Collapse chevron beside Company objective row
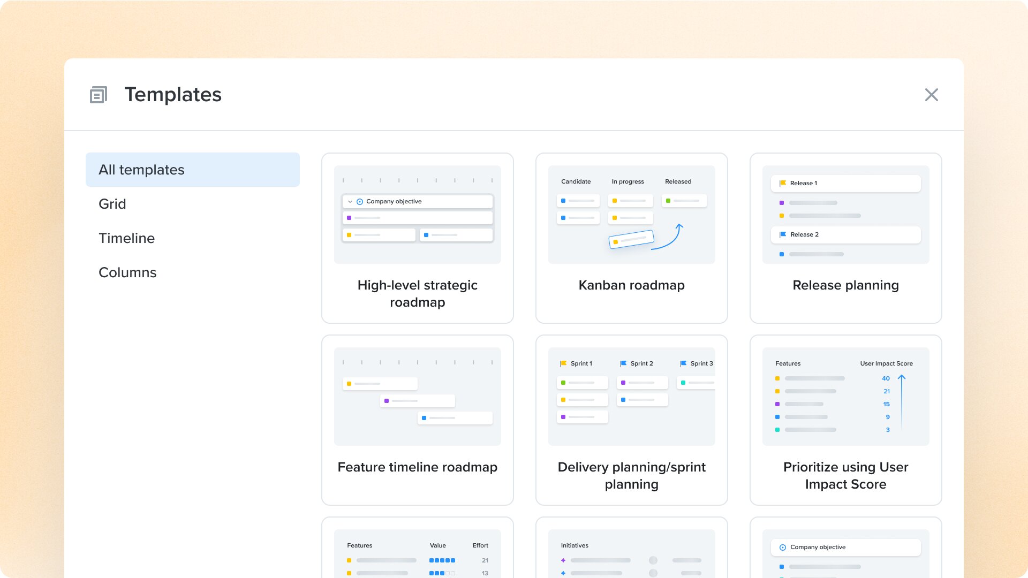Image resolution: width=1028 pixels, height=578 pixels. 350,202
